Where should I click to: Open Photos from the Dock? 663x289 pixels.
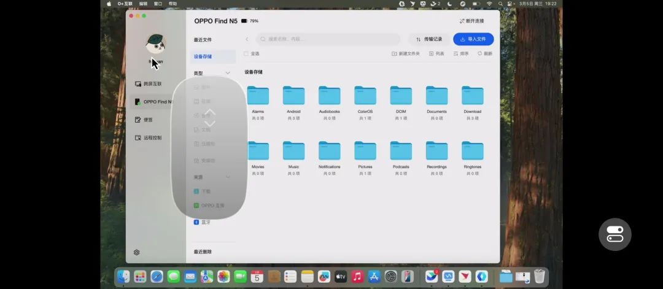(x=223, y=277)
